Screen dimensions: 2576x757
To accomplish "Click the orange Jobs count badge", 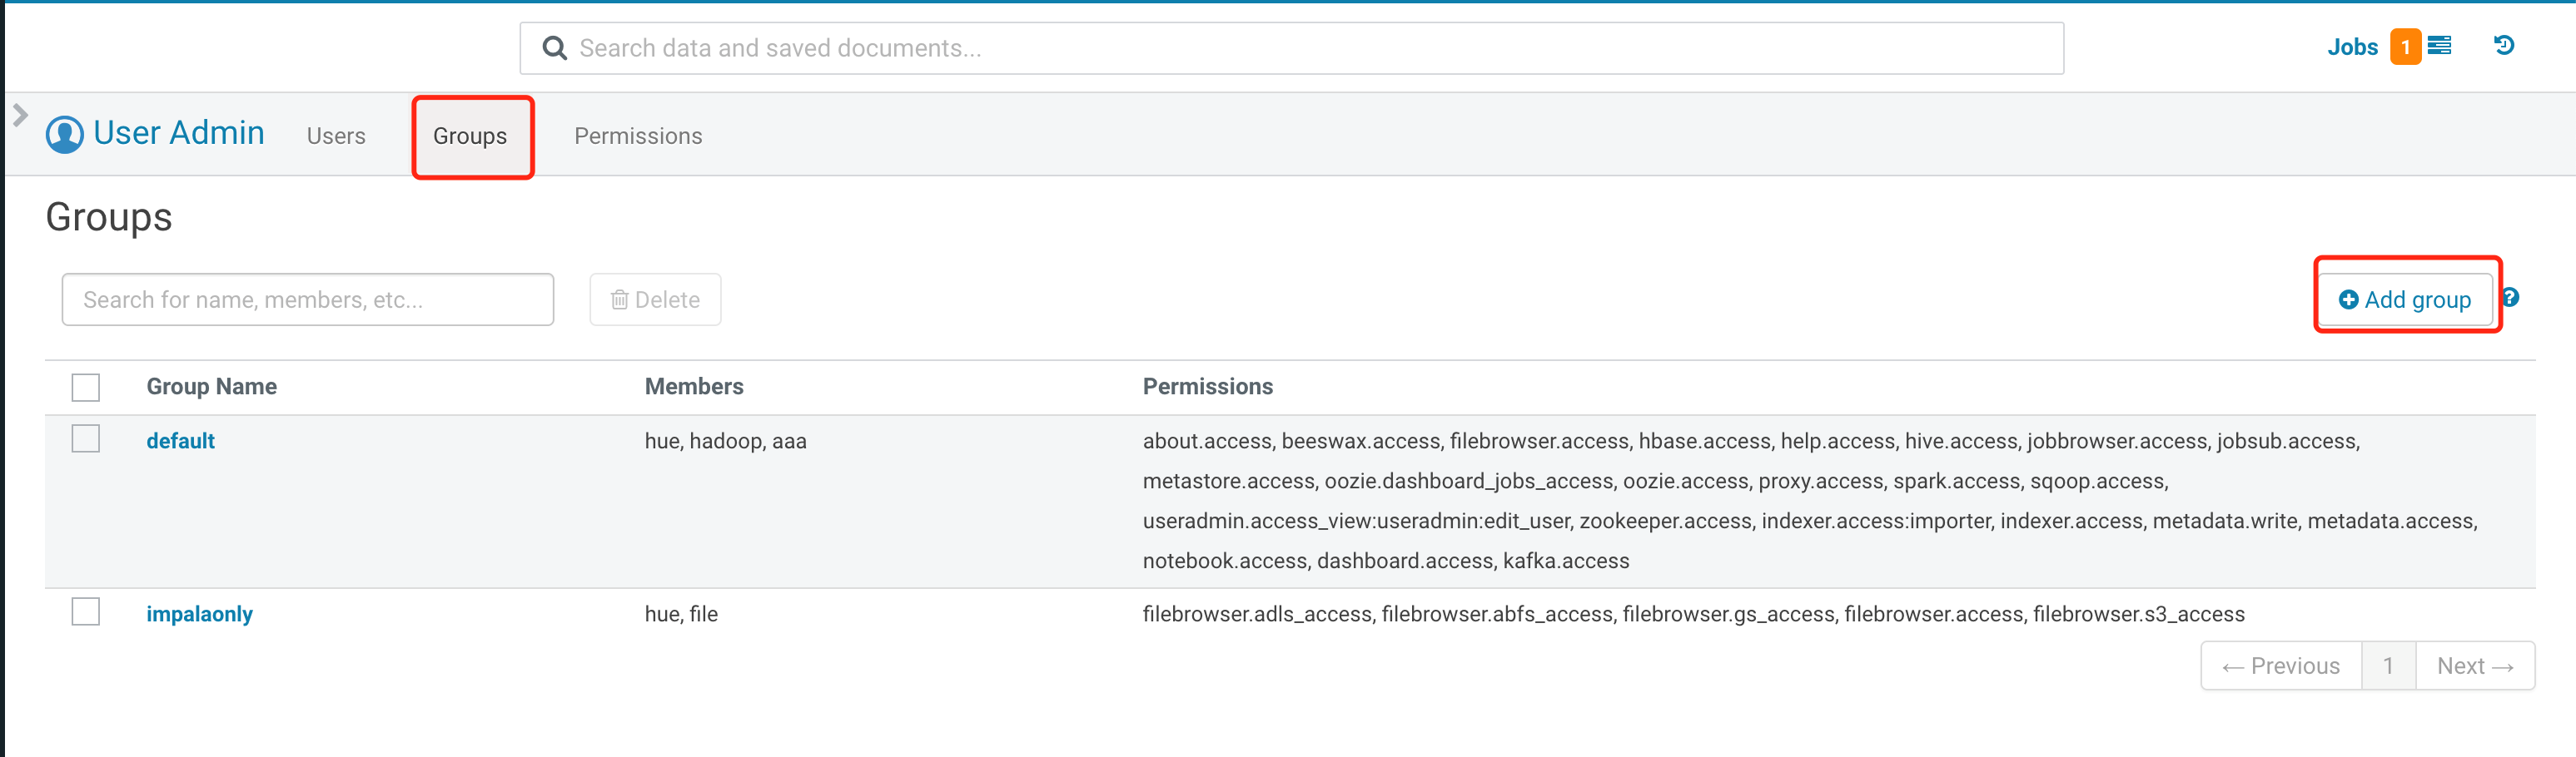I will 2405,46.
